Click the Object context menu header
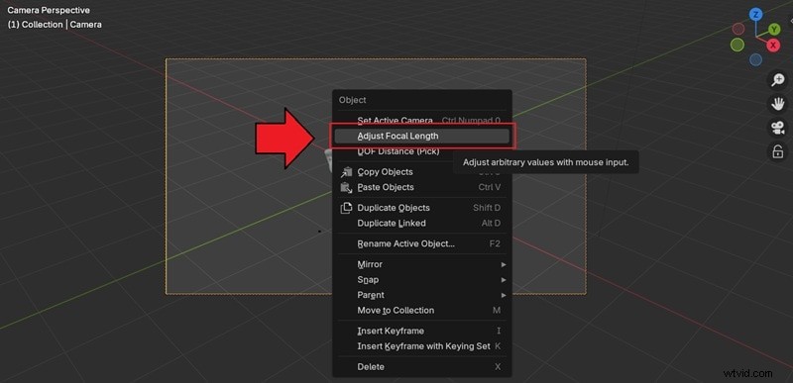 353,100
